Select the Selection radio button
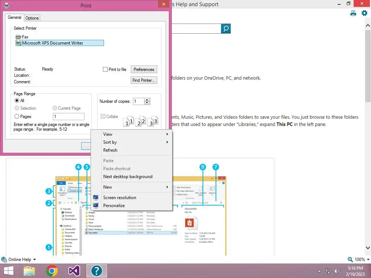Screen dimensions: 371x278 (x=17, y=108)
